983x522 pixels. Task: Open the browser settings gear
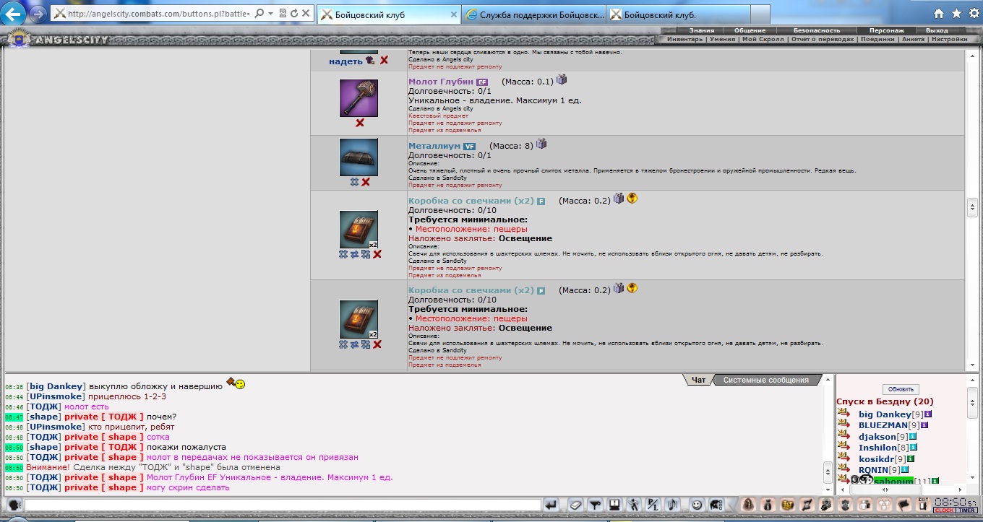[x=973, y=14]
